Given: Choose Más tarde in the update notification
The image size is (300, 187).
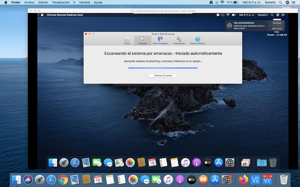Looking at the screenshot, I should point(277,28).
